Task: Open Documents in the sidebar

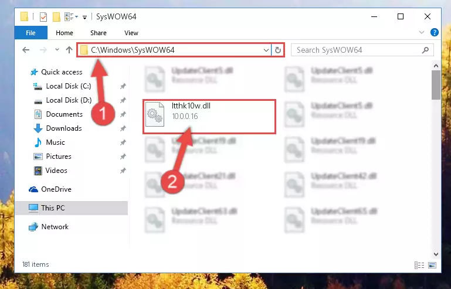Action: click(64, 114)
